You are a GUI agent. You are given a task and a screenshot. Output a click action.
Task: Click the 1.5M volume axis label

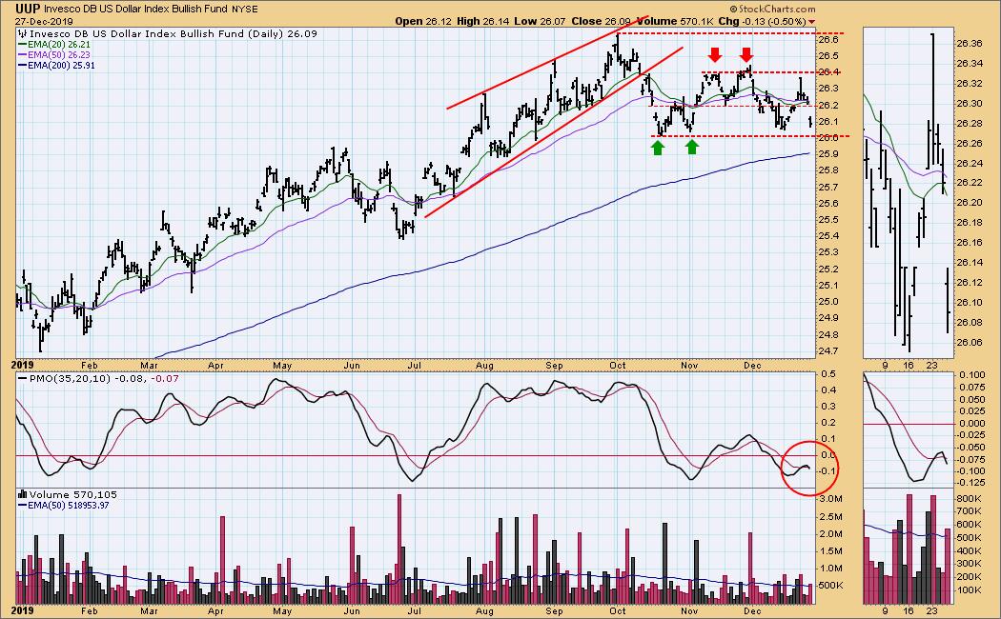[x=830, y=551]
